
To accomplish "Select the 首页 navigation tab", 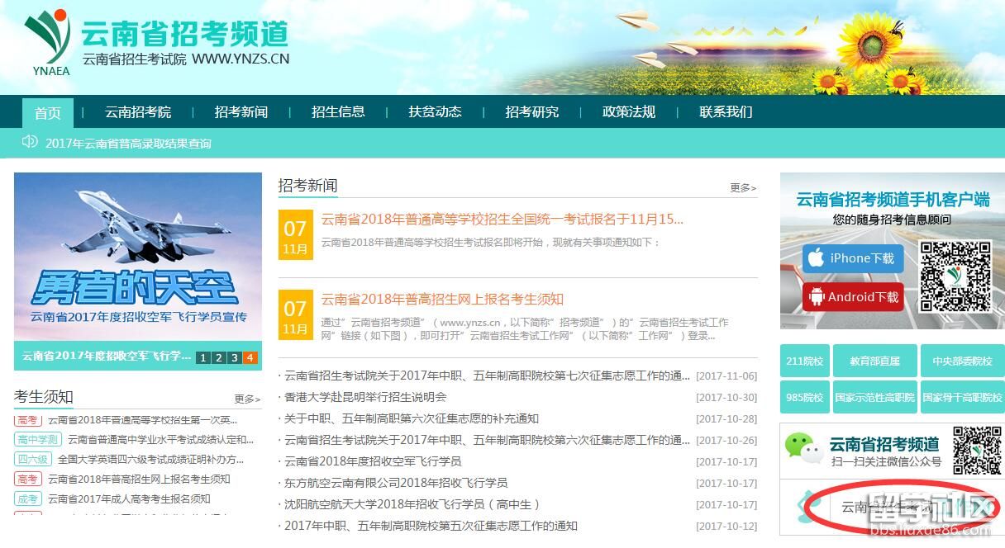I will point(48,113).
